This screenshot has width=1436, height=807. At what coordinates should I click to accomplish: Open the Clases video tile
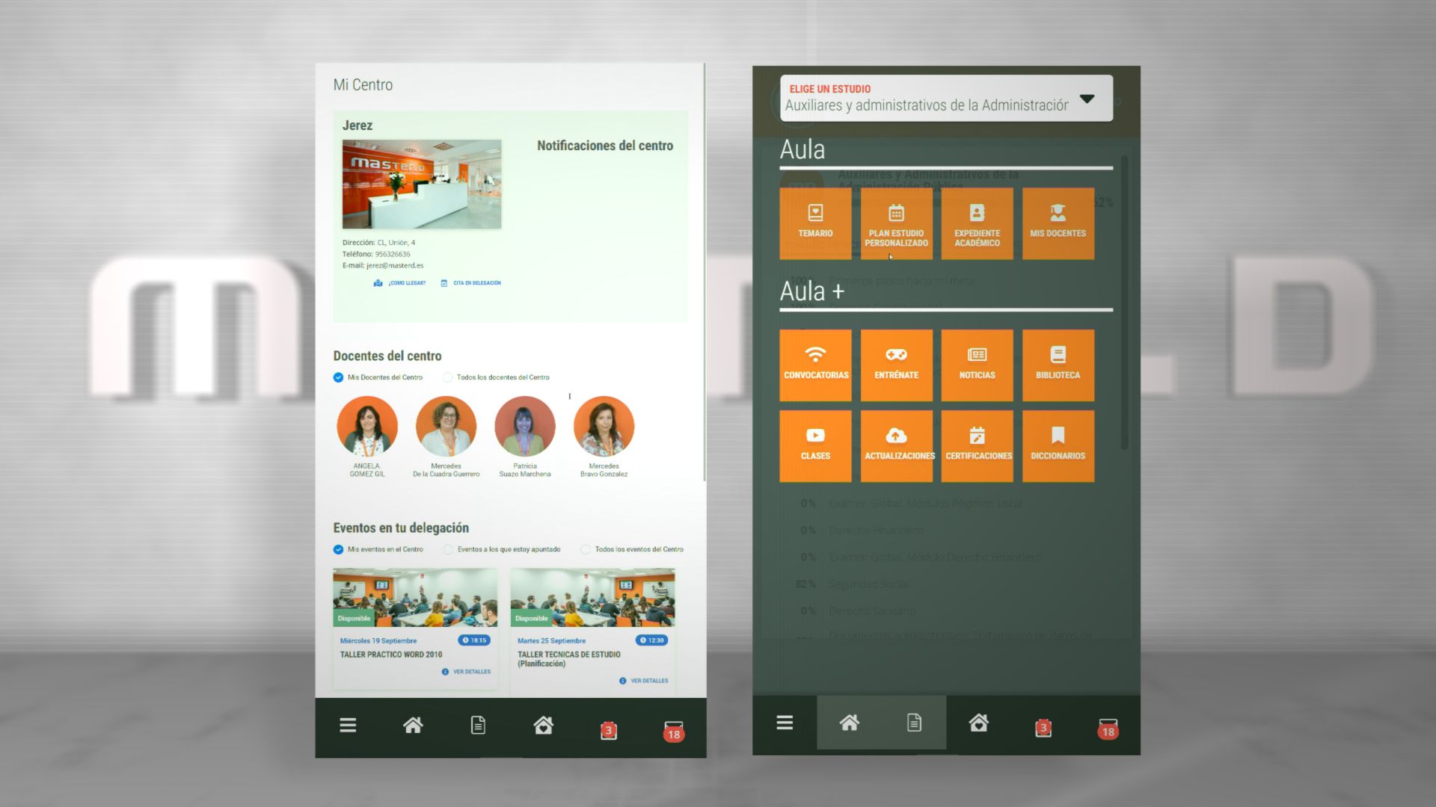click(815, 445)
